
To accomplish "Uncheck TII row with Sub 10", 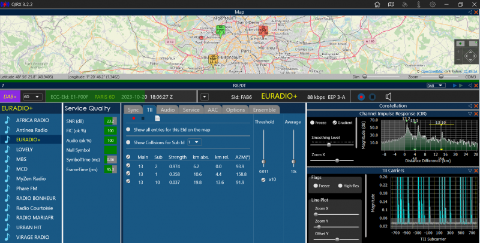I will pyautogui.click(x=128, y=181).
